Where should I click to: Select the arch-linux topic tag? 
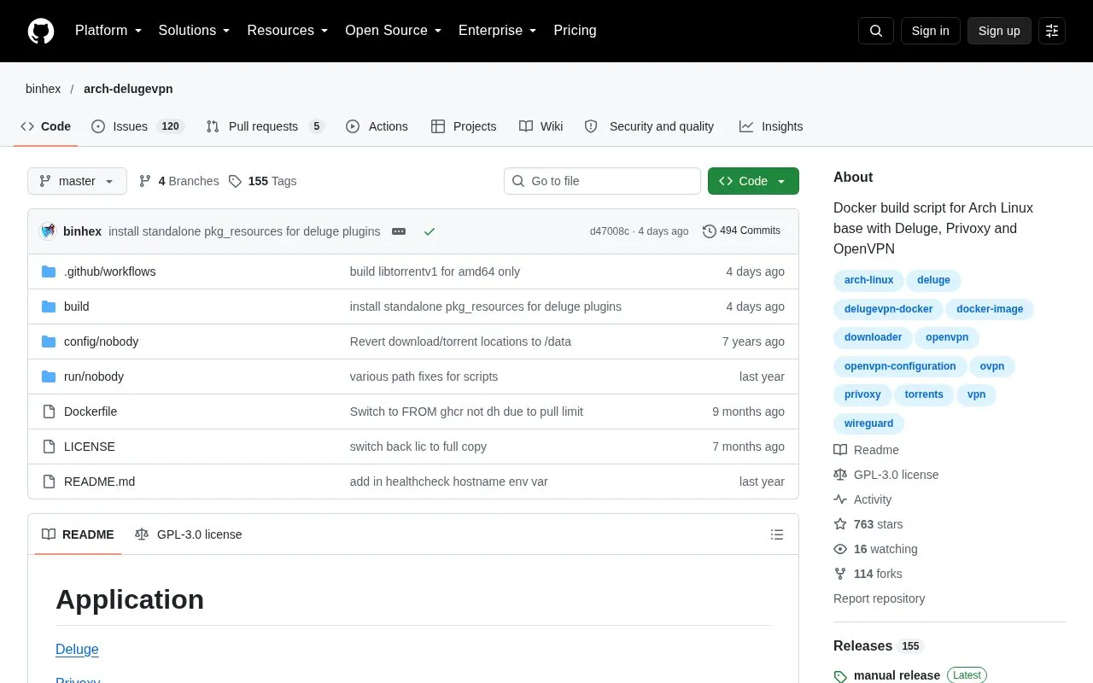tap(868, 280)
